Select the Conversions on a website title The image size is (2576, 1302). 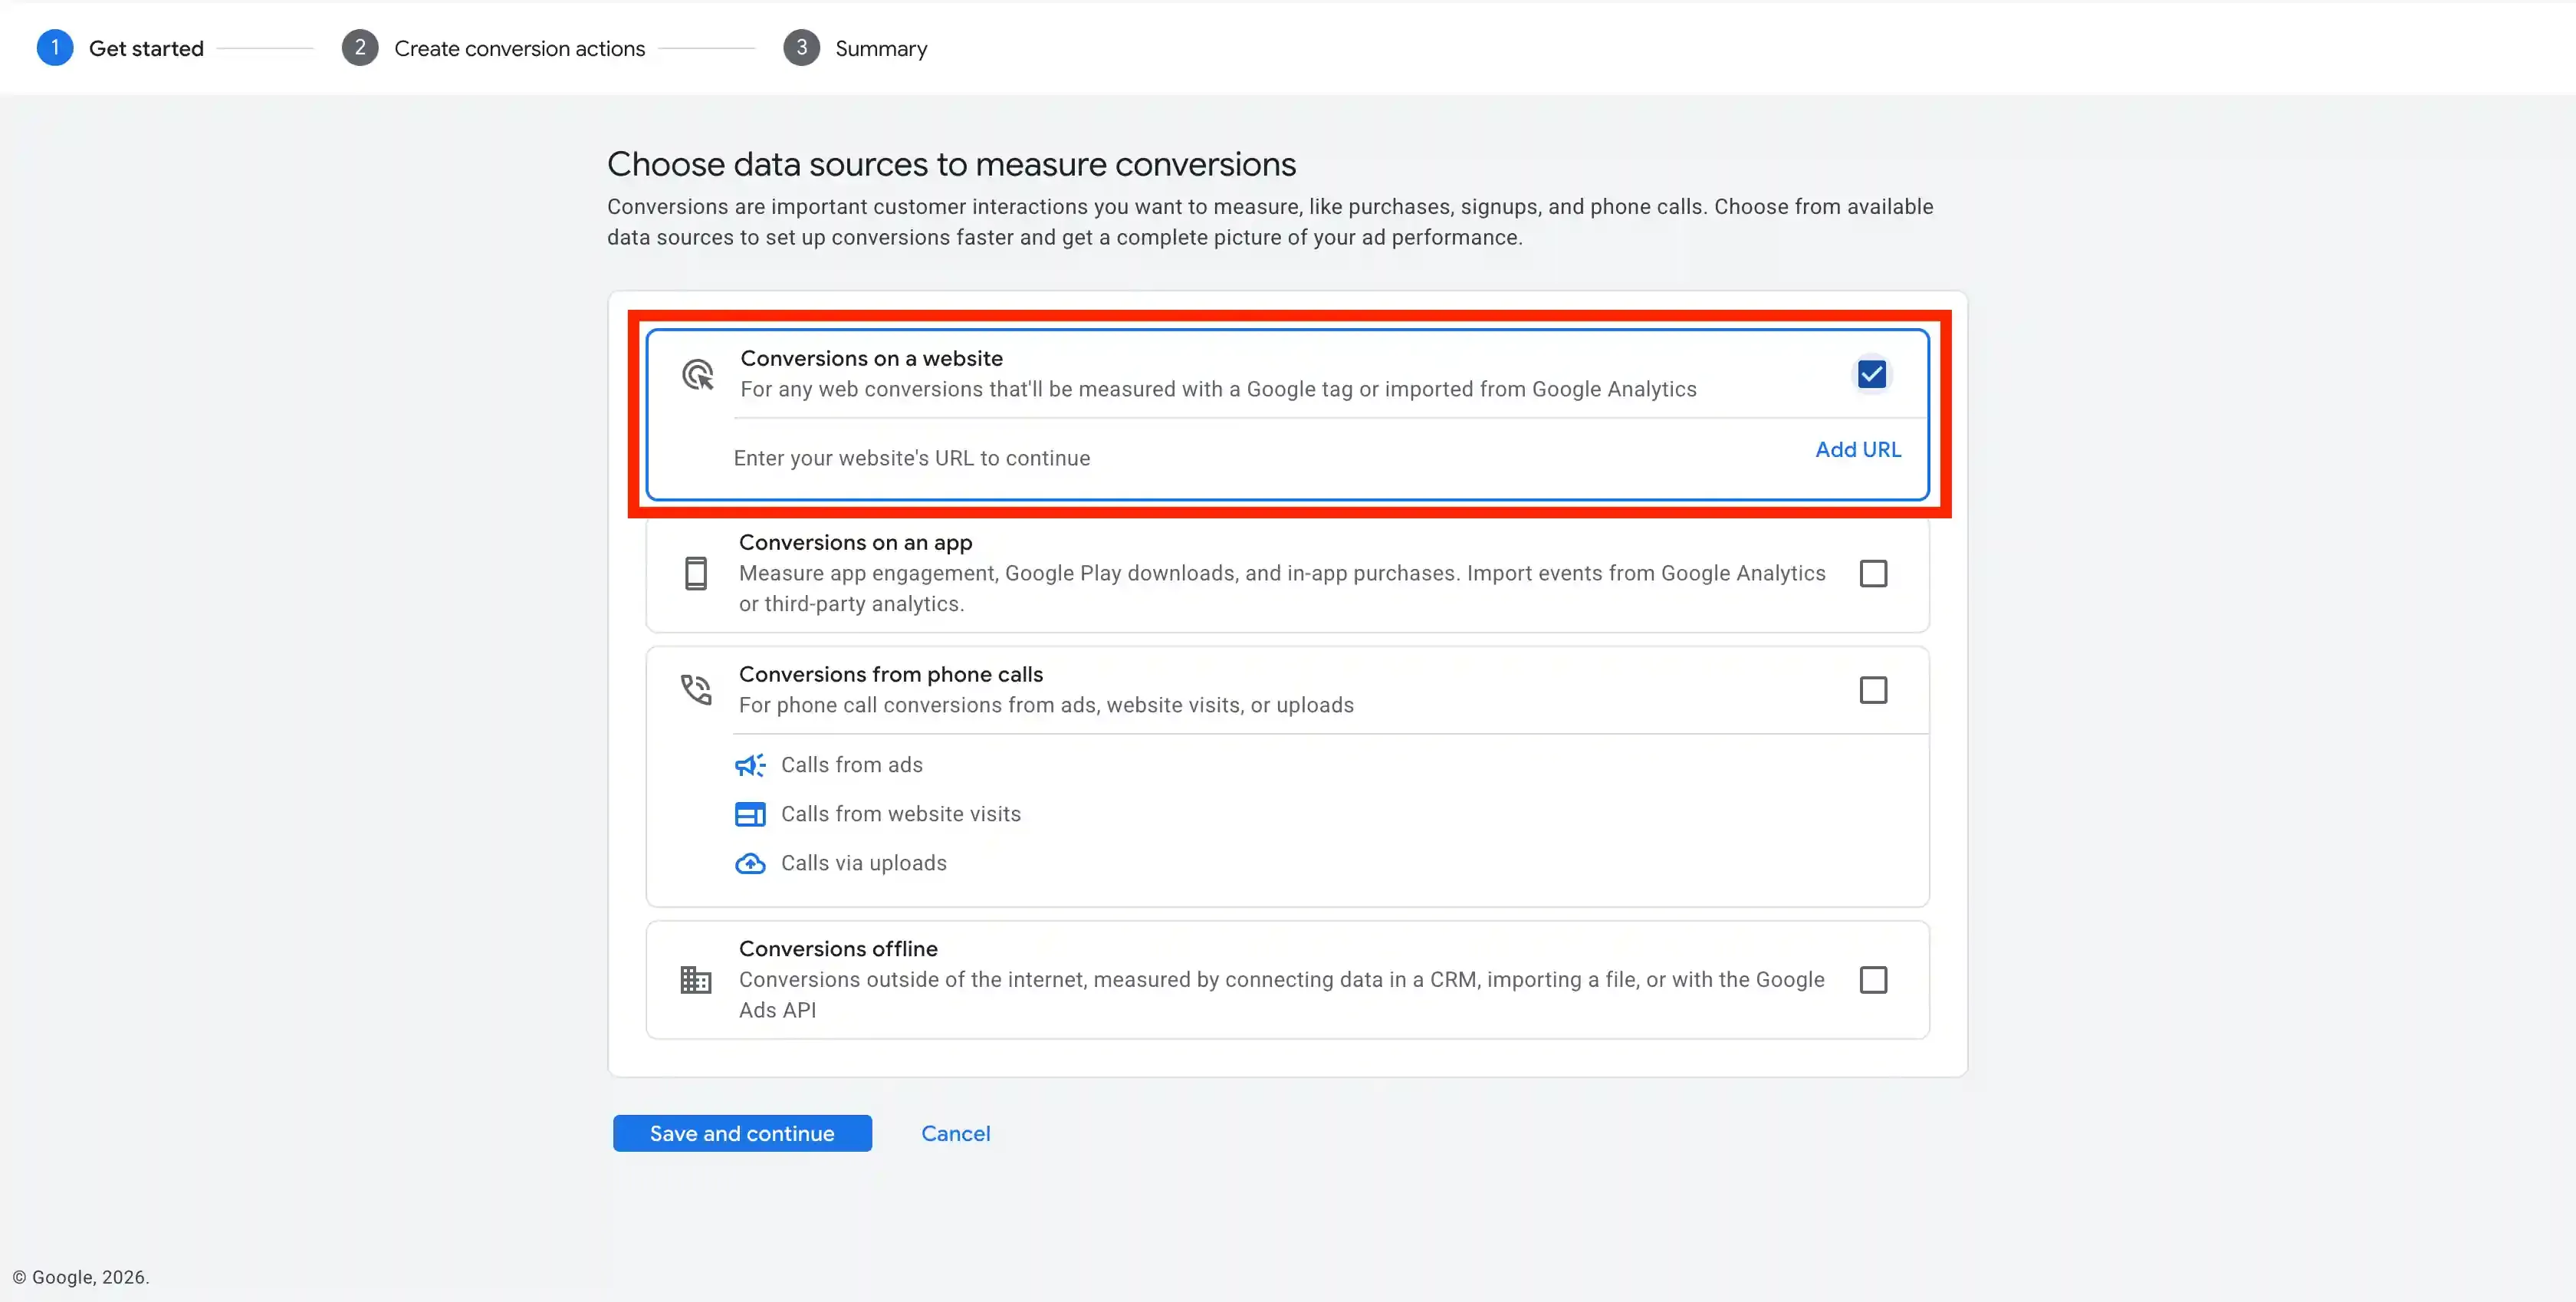pyautogui.click(x=871, y=358)
